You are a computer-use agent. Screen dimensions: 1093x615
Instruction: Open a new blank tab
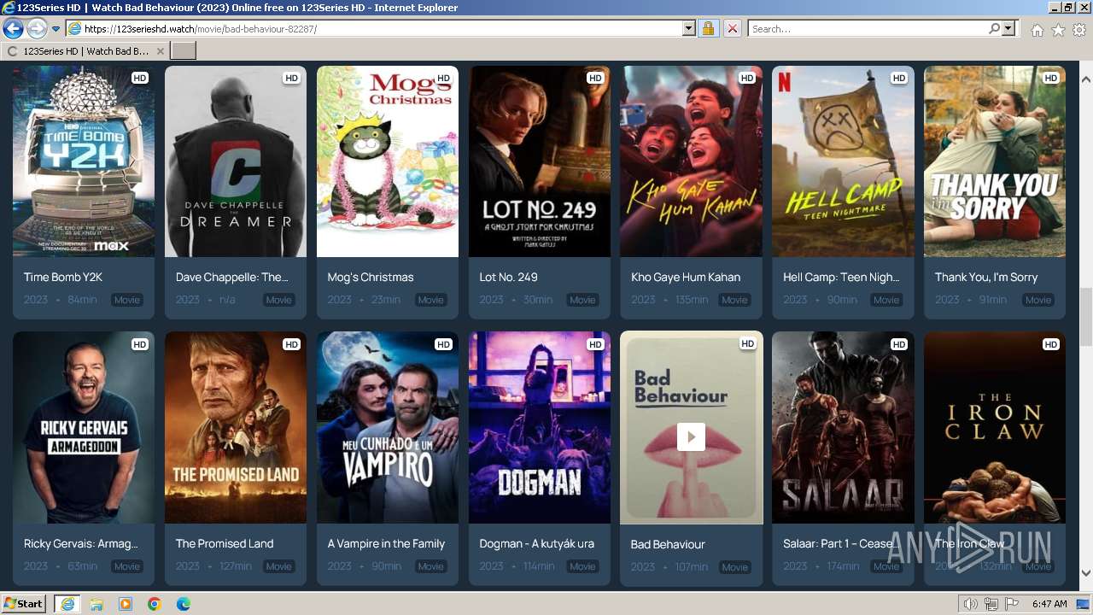(184, 51)
